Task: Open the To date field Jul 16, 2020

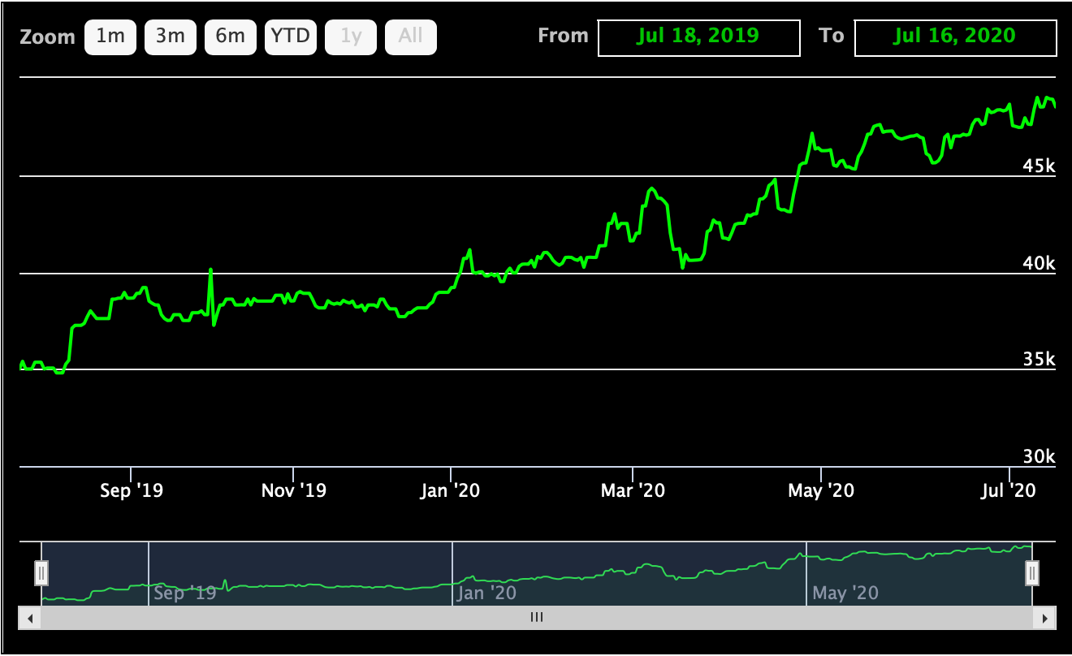Action: click(955, 37)
